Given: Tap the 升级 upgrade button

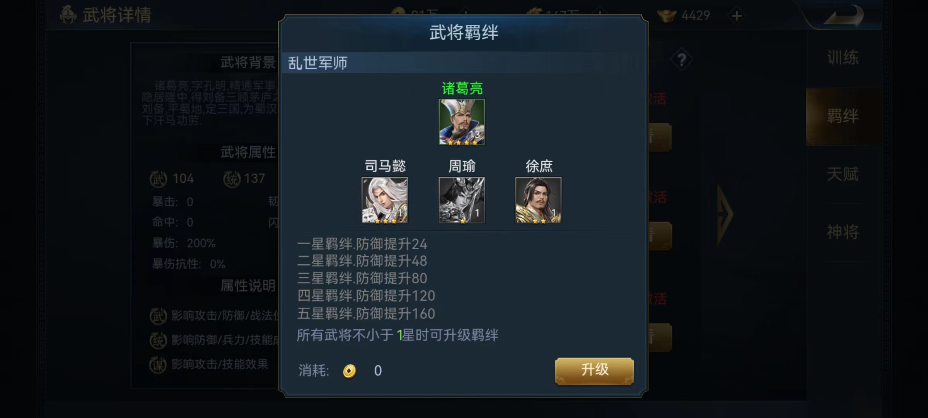Looking at the screenshot, I should coord(594,371).
